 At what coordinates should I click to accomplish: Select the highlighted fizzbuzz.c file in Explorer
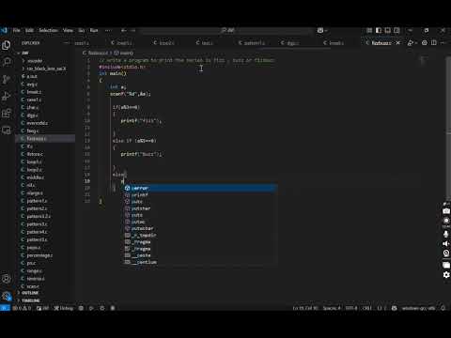point(45,139)
